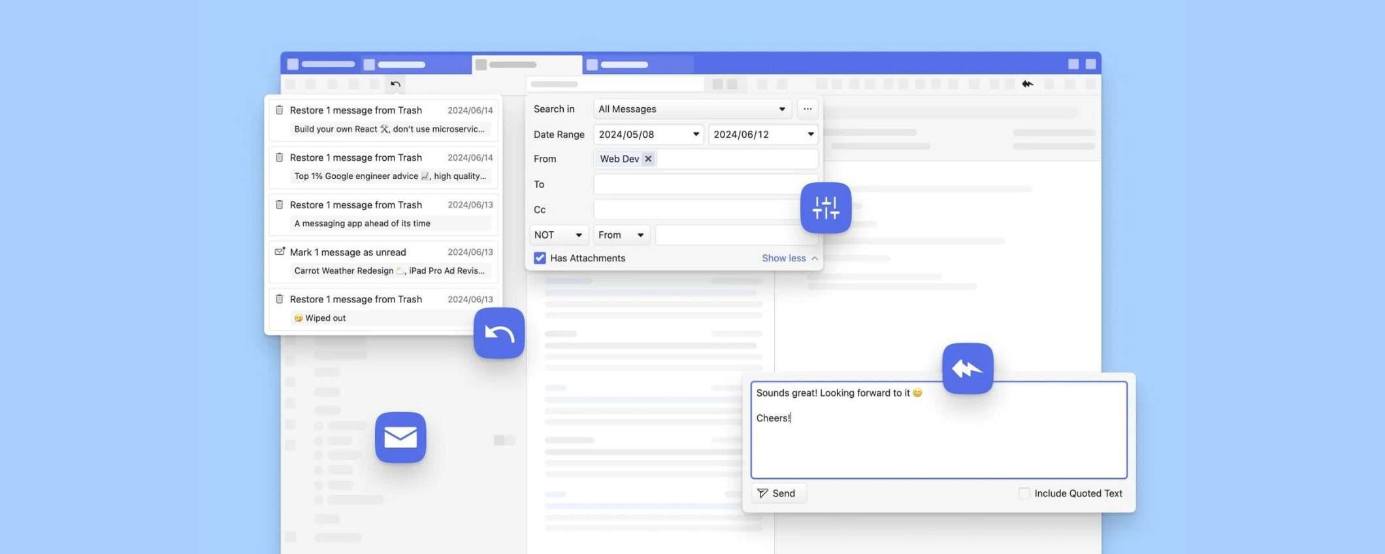Select the Top 1% Google engineer advice entry
Image resolution: width=1385 pixels, height=554 pixels.
383,167
